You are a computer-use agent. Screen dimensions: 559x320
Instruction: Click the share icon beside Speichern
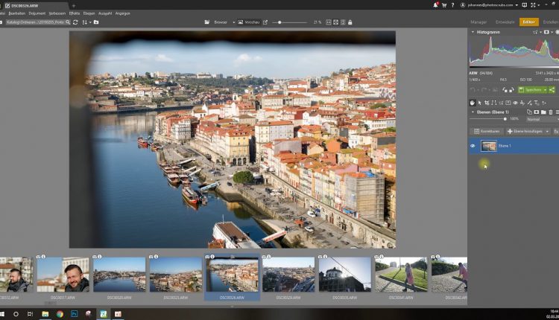(552, 89)
